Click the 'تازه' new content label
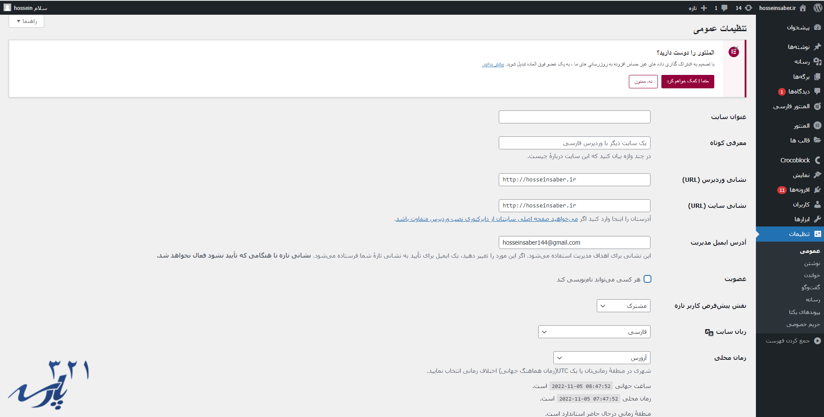Image resolution: width=824 pixels, height=417 pixels. pos(693,8)
